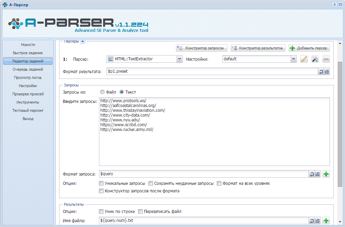Click the wrap icon in Имя файла field
The image size is (345, 227).
point(312,220)
